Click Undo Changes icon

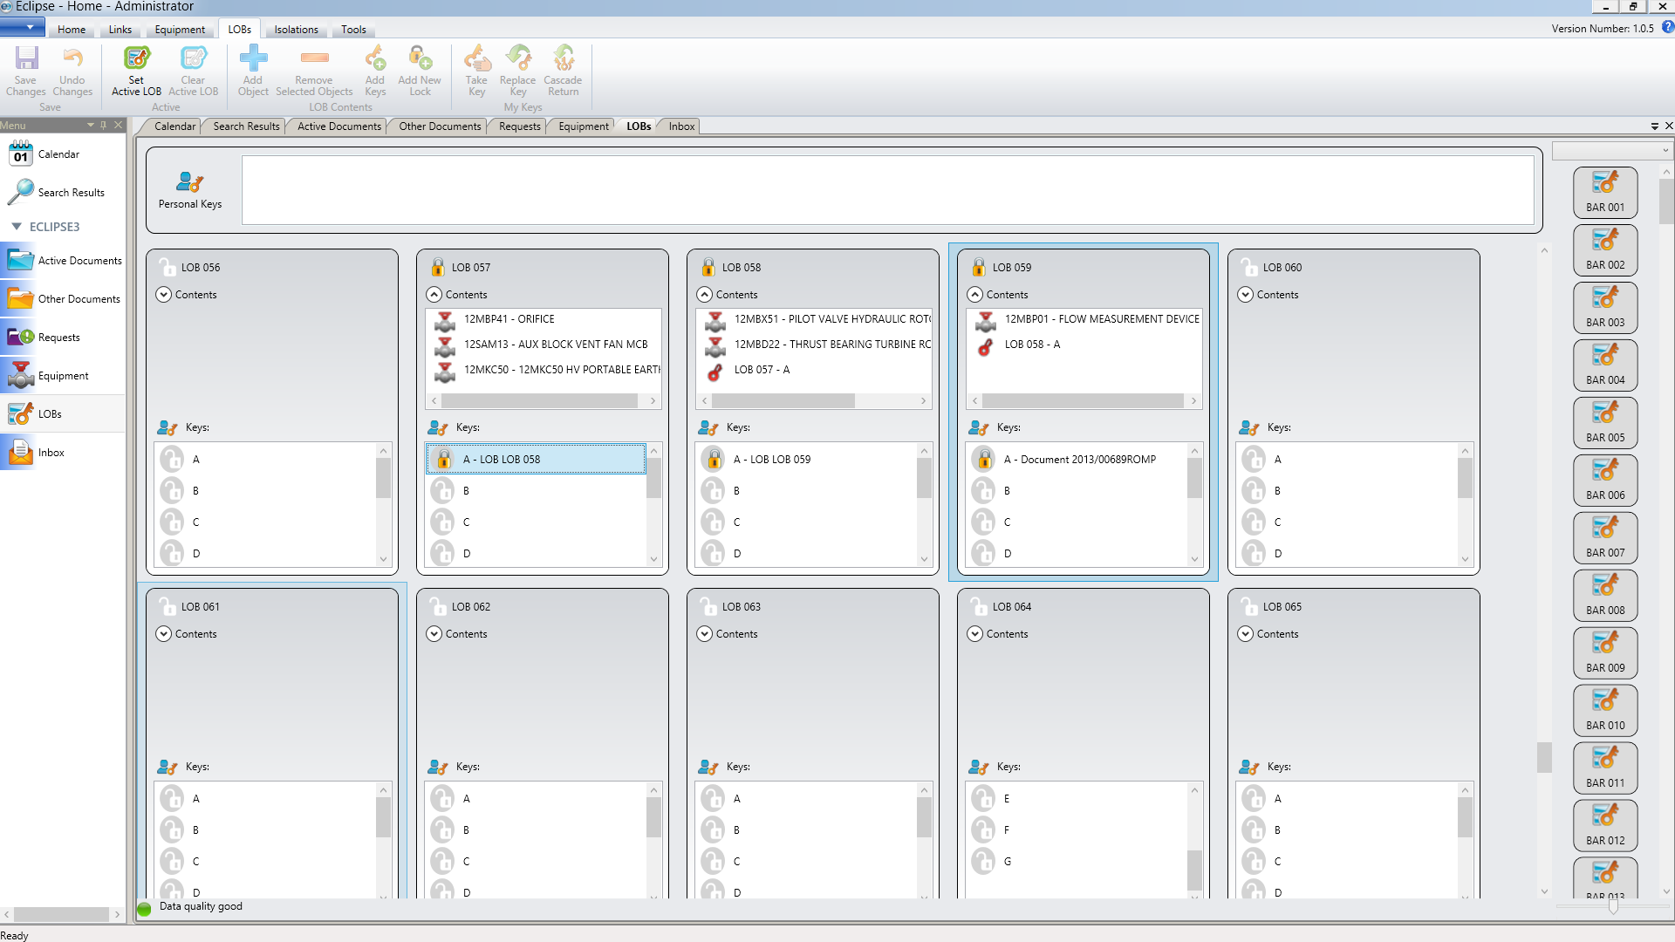tap(72, 58)
